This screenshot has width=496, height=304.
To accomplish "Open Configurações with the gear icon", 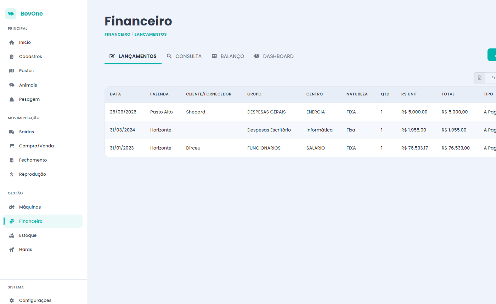I will tap(12, 300).
